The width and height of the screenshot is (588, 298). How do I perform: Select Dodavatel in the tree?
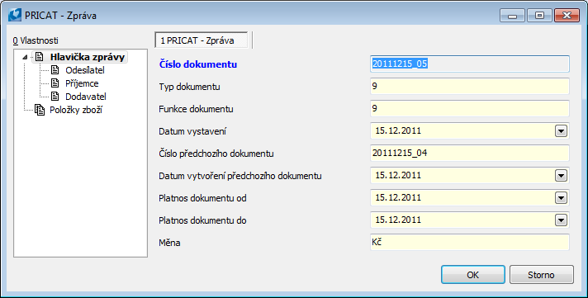click(86, 97)
